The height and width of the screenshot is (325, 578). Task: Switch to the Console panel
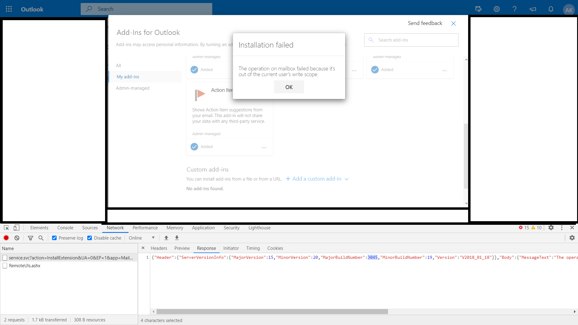65,227
